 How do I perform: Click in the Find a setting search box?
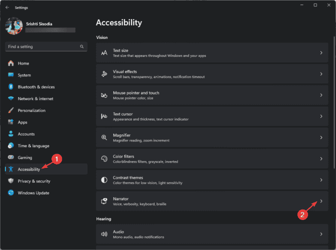[x=42, y=46]
